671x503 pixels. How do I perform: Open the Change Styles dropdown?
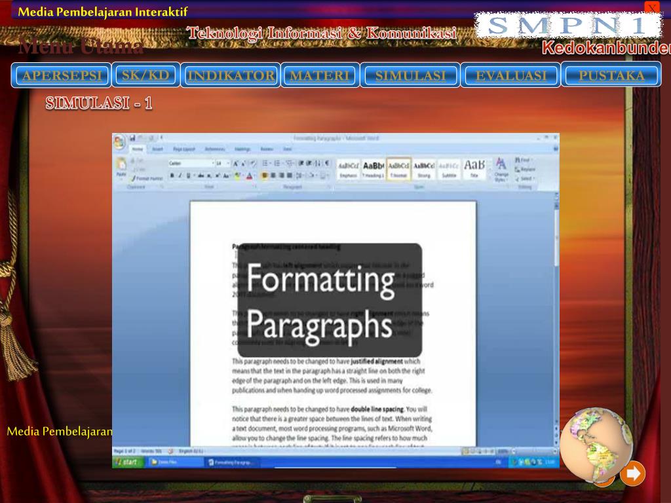click(500, 170)
